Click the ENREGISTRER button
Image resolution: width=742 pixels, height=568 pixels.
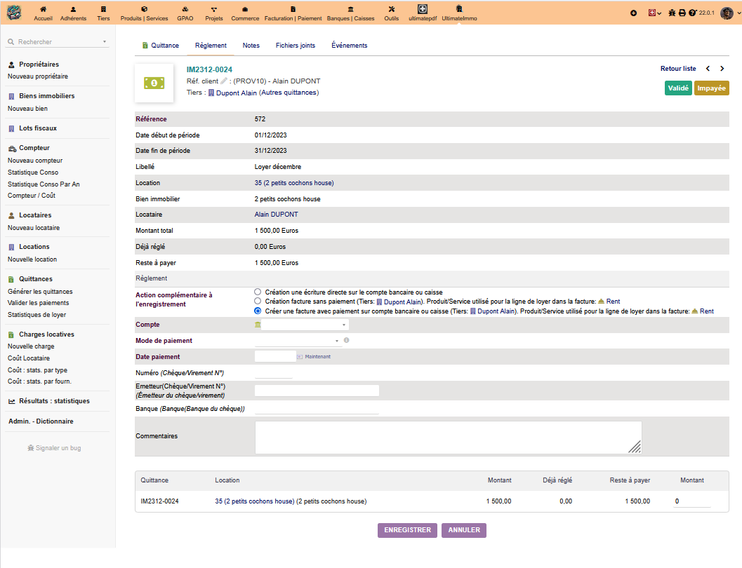407,530
